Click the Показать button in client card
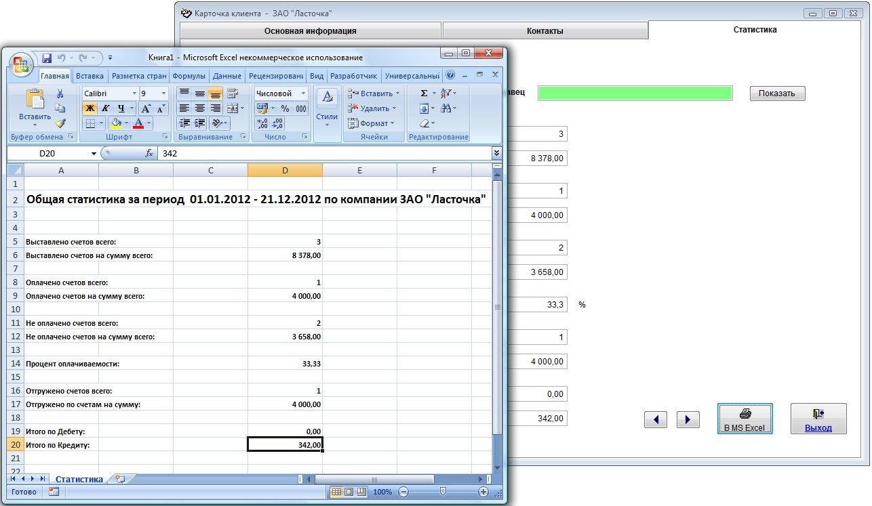 [777, 93]
